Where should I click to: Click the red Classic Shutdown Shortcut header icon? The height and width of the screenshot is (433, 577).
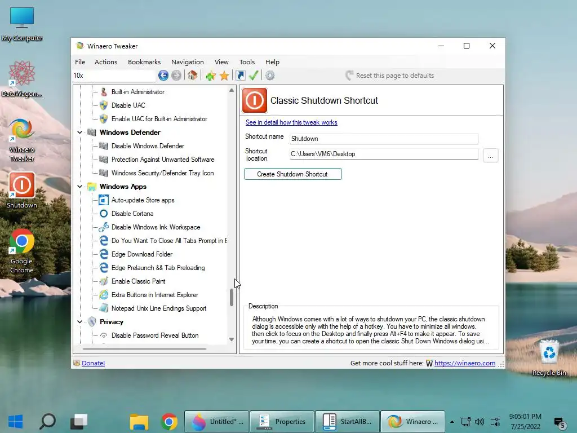point(255,100)
